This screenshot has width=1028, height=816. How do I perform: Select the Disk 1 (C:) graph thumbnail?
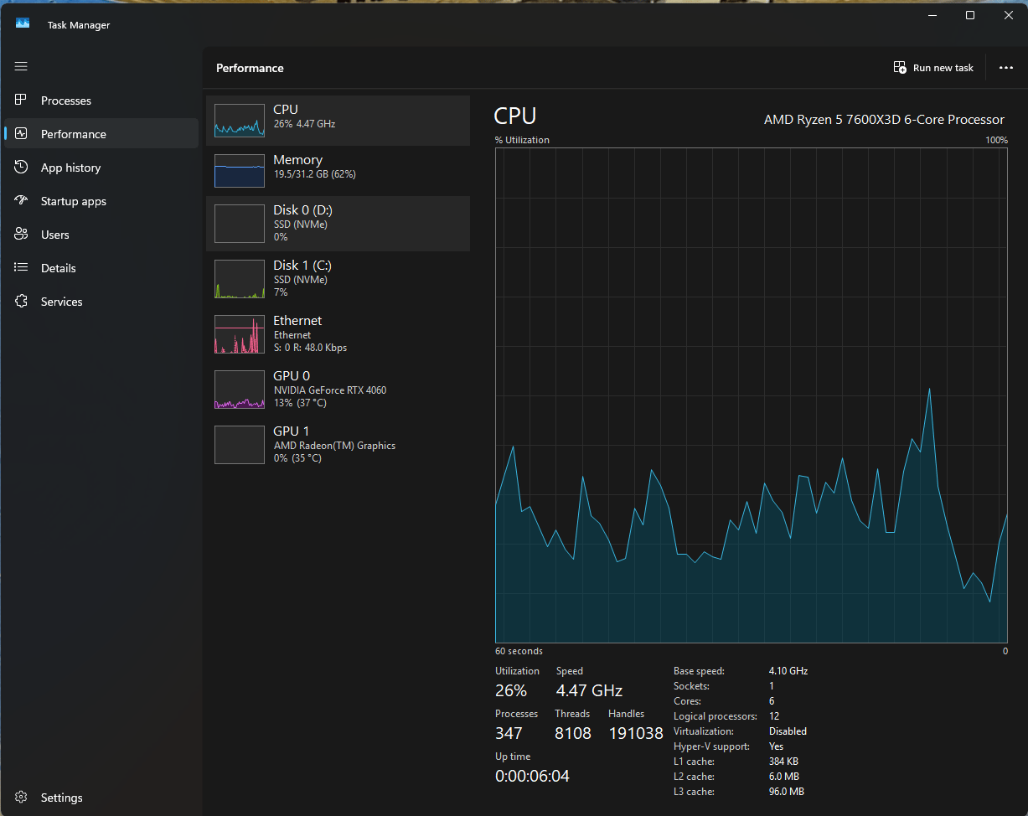click(x=240, y=279)
